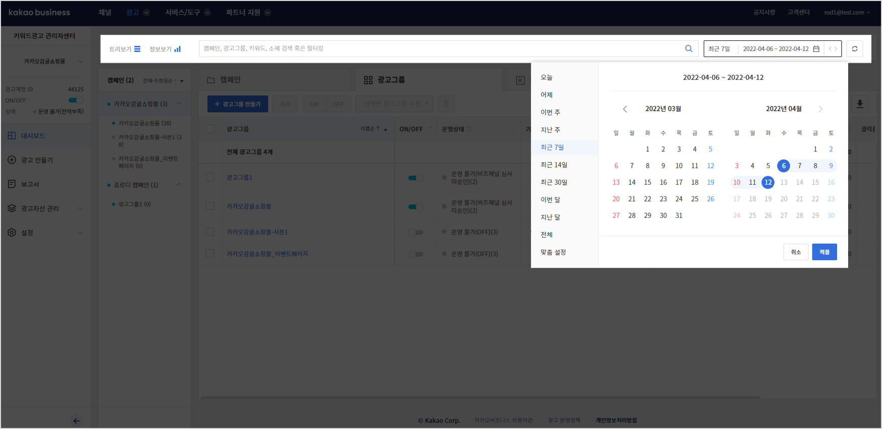
Task: Click the 적용 apply button
Action: tap(824, 252)
